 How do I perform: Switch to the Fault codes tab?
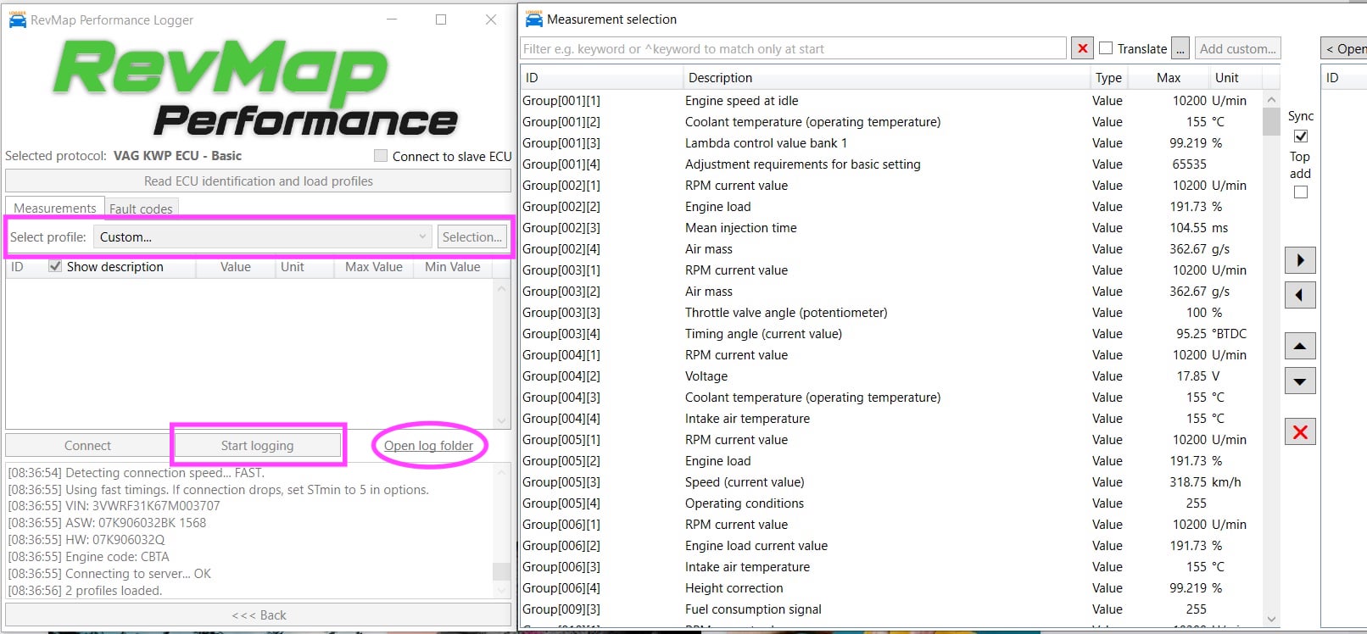(x=141, y=209)
